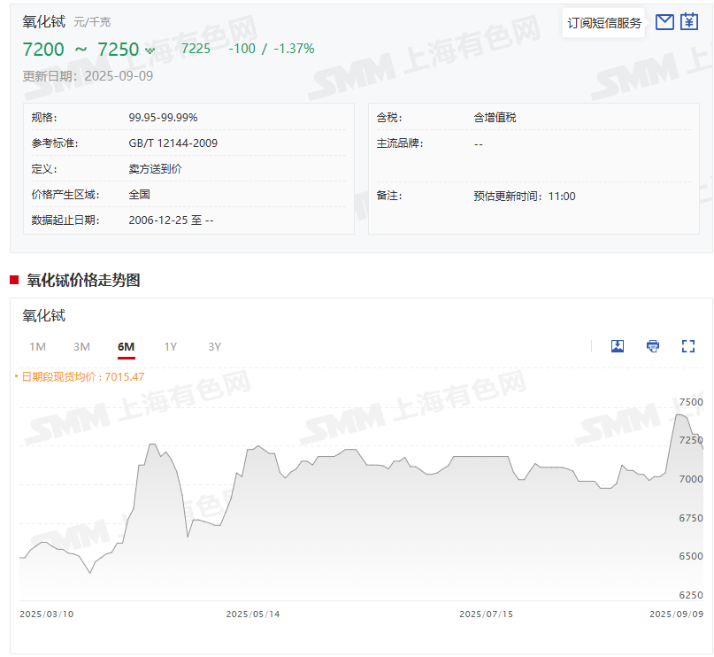Click the 7500 y-axis label
This screenshot has height=657, width=714.
pos(691,402)
